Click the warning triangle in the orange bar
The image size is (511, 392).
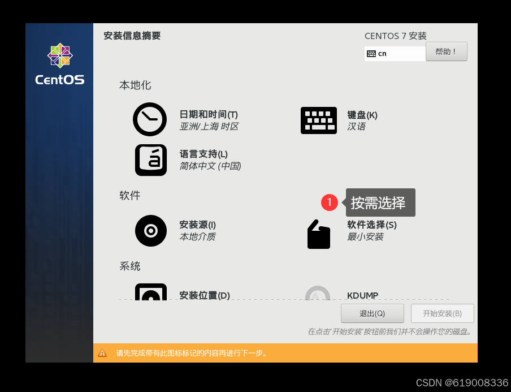point(102,353)
